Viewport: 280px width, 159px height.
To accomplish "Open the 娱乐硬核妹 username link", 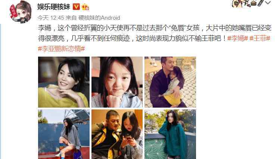I will (x=54, y=7).
